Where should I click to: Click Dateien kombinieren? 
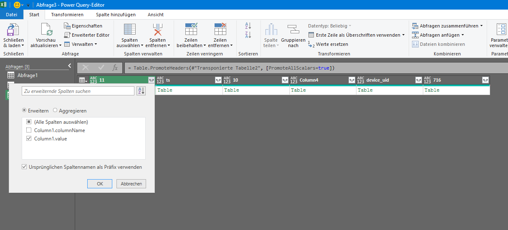(438, 44)
